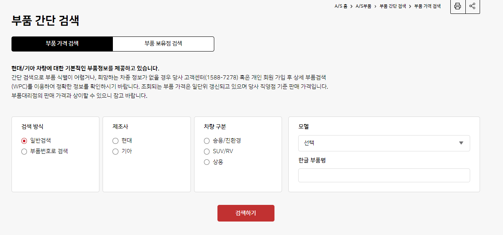The image size is (503, 235).
Task: Switch to the 부품 보유점 검색 tab
Action: pyautogui.click(x=163, y=44)
